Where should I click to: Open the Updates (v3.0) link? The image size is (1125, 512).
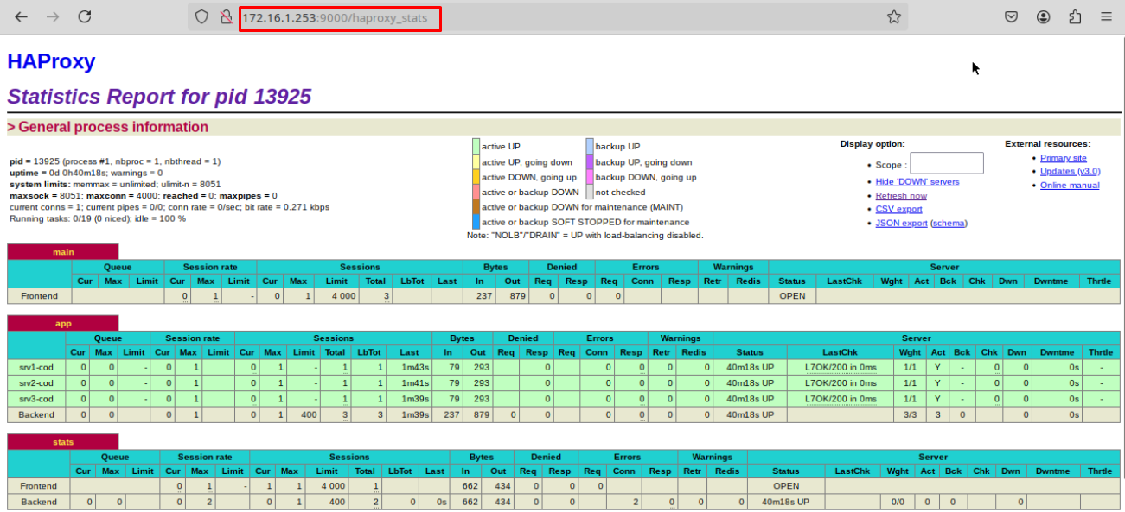click(x=1070, y=171)
